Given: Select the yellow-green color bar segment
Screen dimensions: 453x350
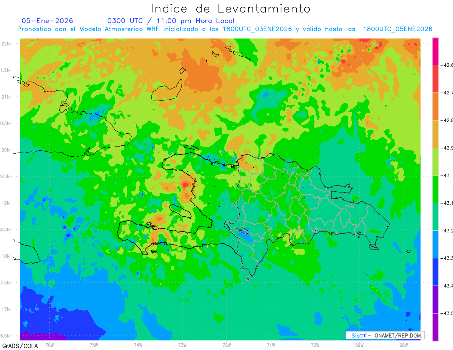Looking at the screenshot, I should click(x=435, y=162).
